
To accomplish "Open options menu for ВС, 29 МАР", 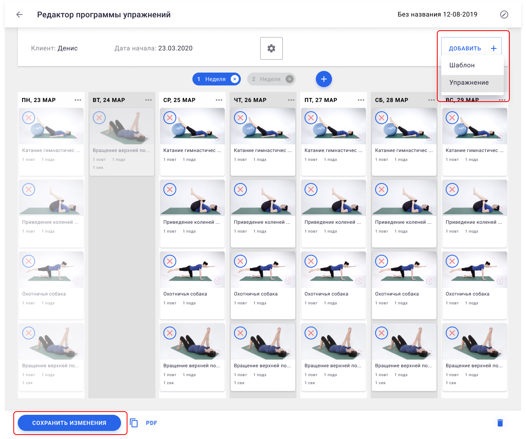I will pos(502,100).
